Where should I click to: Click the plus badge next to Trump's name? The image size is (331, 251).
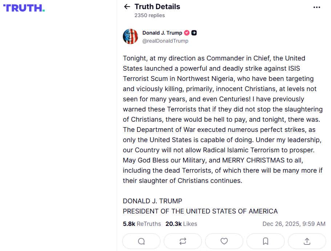point(194,32)
